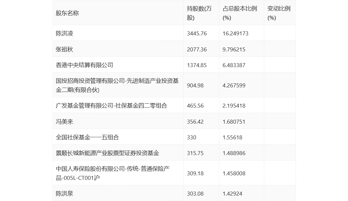
Task: Select 中国人寿保险股份有限公司 shareholder name
Action: (113, 173)
